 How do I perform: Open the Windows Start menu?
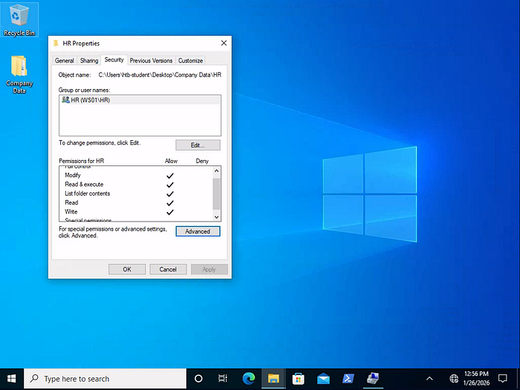tap(12, 378)
